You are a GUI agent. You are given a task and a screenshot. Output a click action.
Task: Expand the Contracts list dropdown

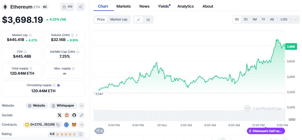click(x=82, y=125)
